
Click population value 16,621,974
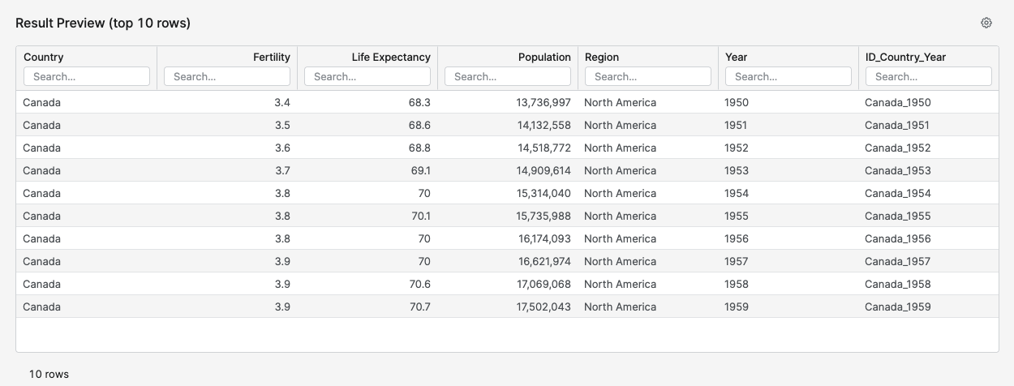click(x=544, y=261)
